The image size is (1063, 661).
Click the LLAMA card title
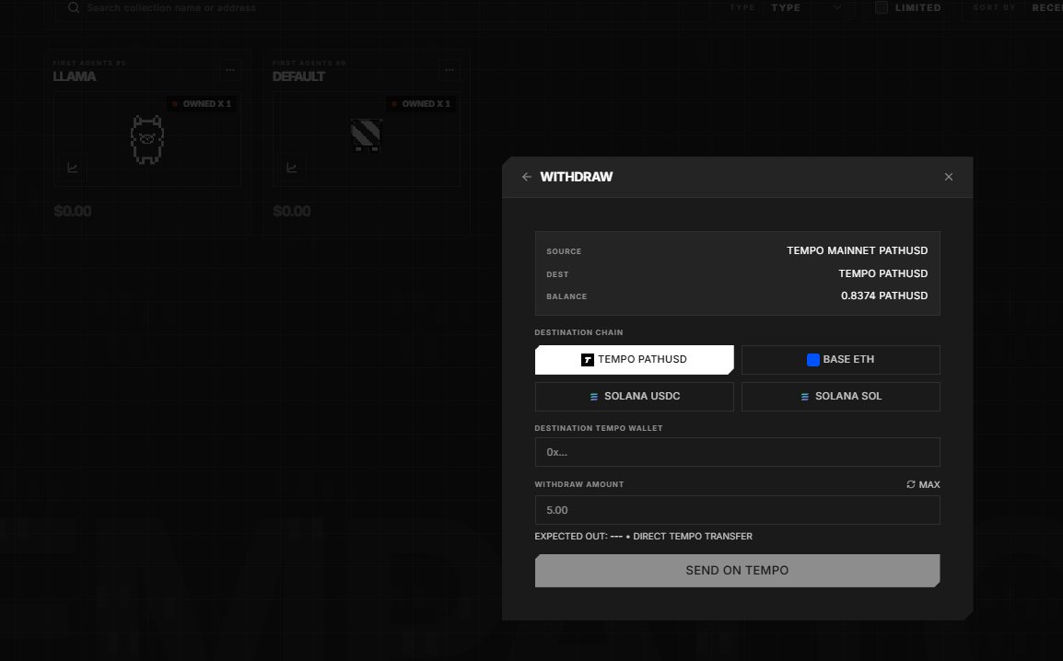75,76
